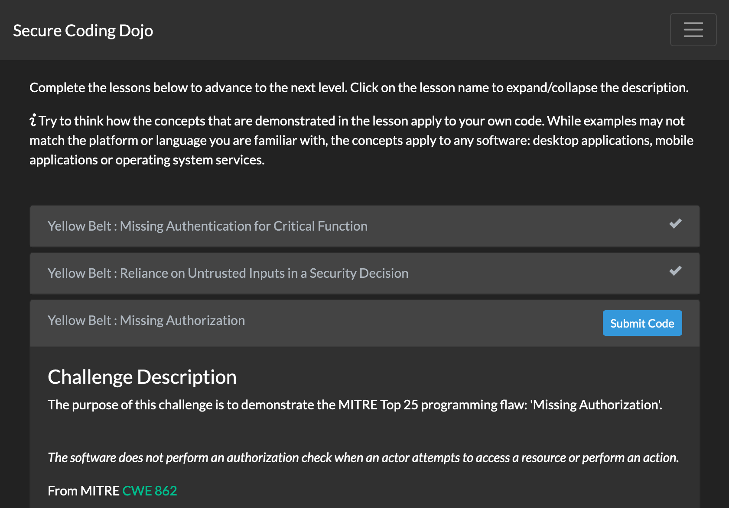Screen dimensions: 729x508
Task: Expand the Missing Authentication for Critical Function lesson
Action: point(208,226)
